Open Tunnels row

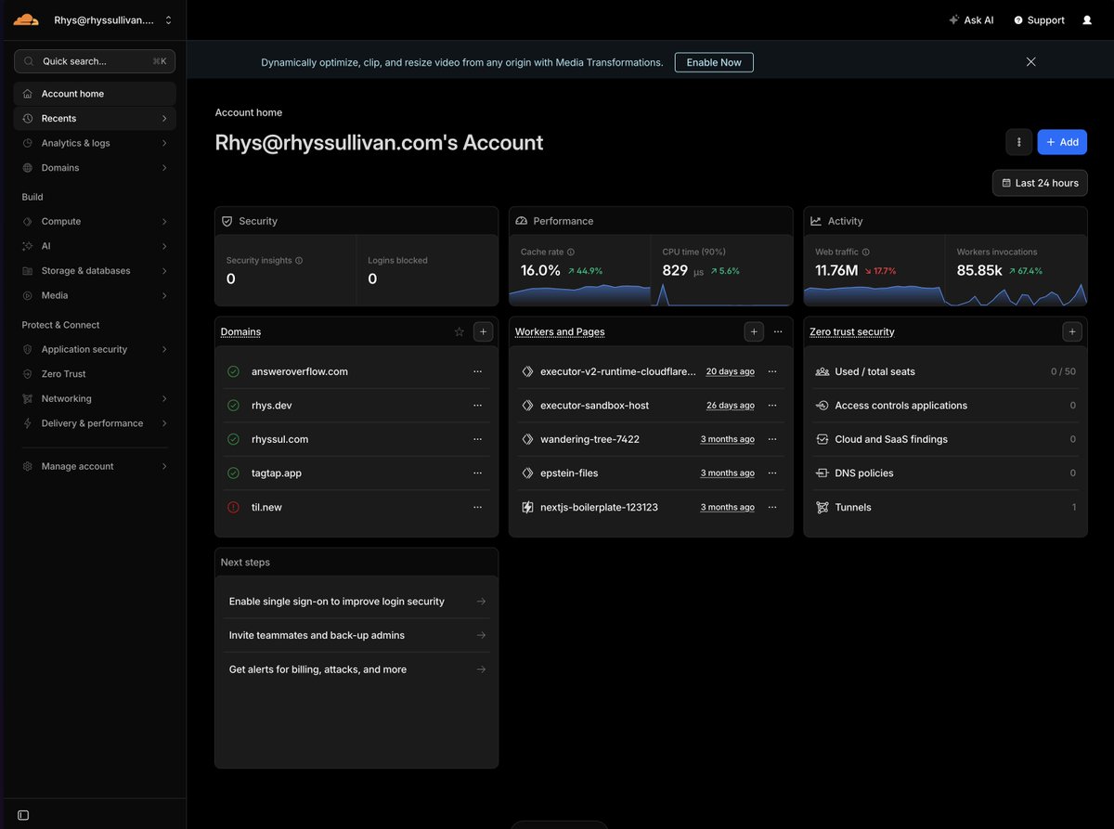coord(945,507)
